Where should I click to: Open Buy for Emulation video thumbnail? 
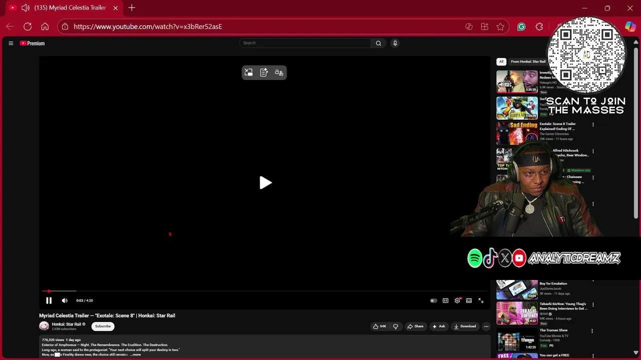(517, 289)
